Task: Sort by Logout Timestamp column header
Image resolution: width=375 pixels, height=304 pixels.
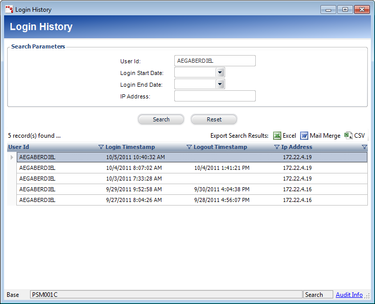Action: (x=220, y=147)
